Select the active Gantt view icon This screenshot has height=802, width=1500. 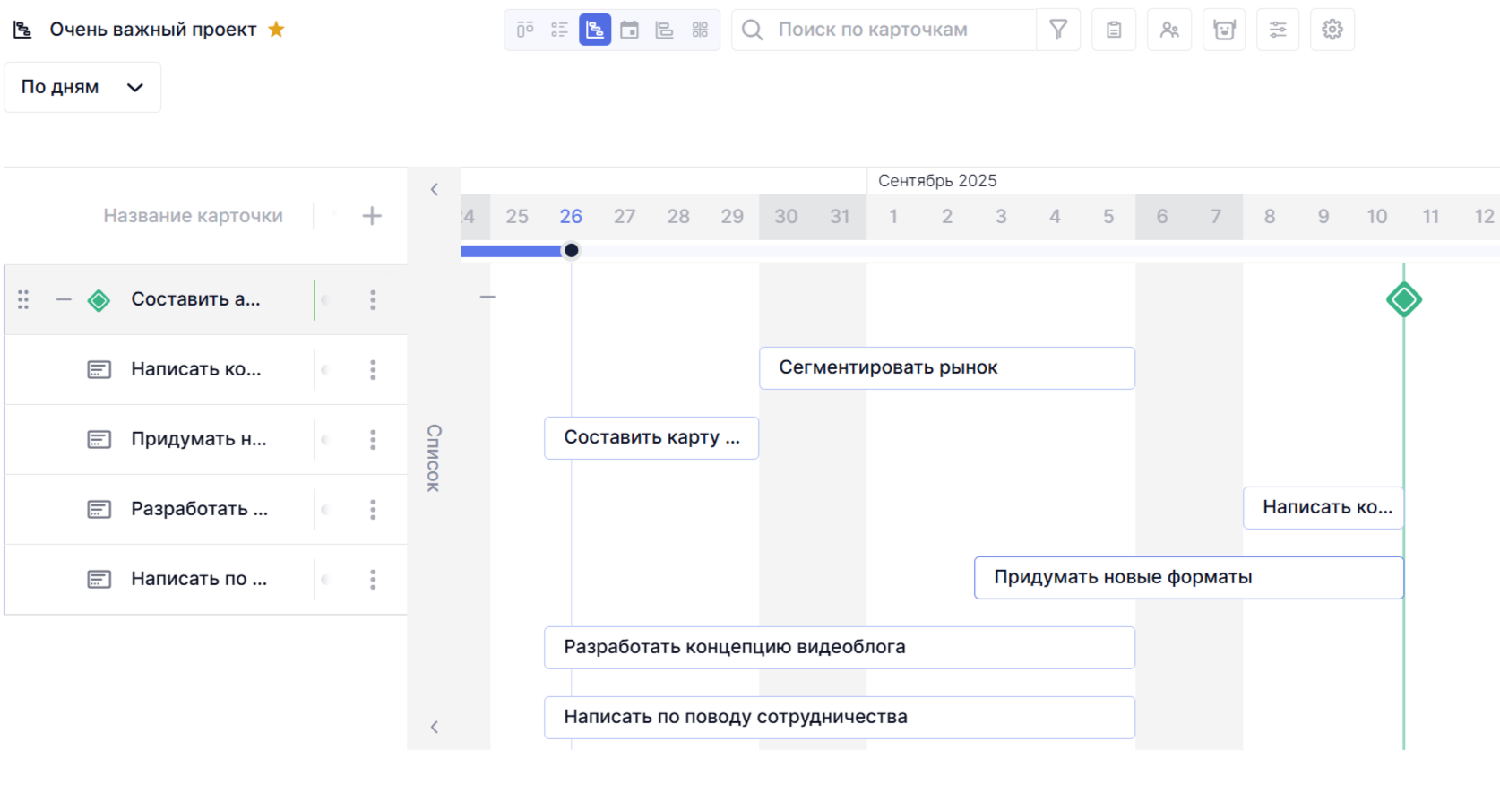(595, 30)
